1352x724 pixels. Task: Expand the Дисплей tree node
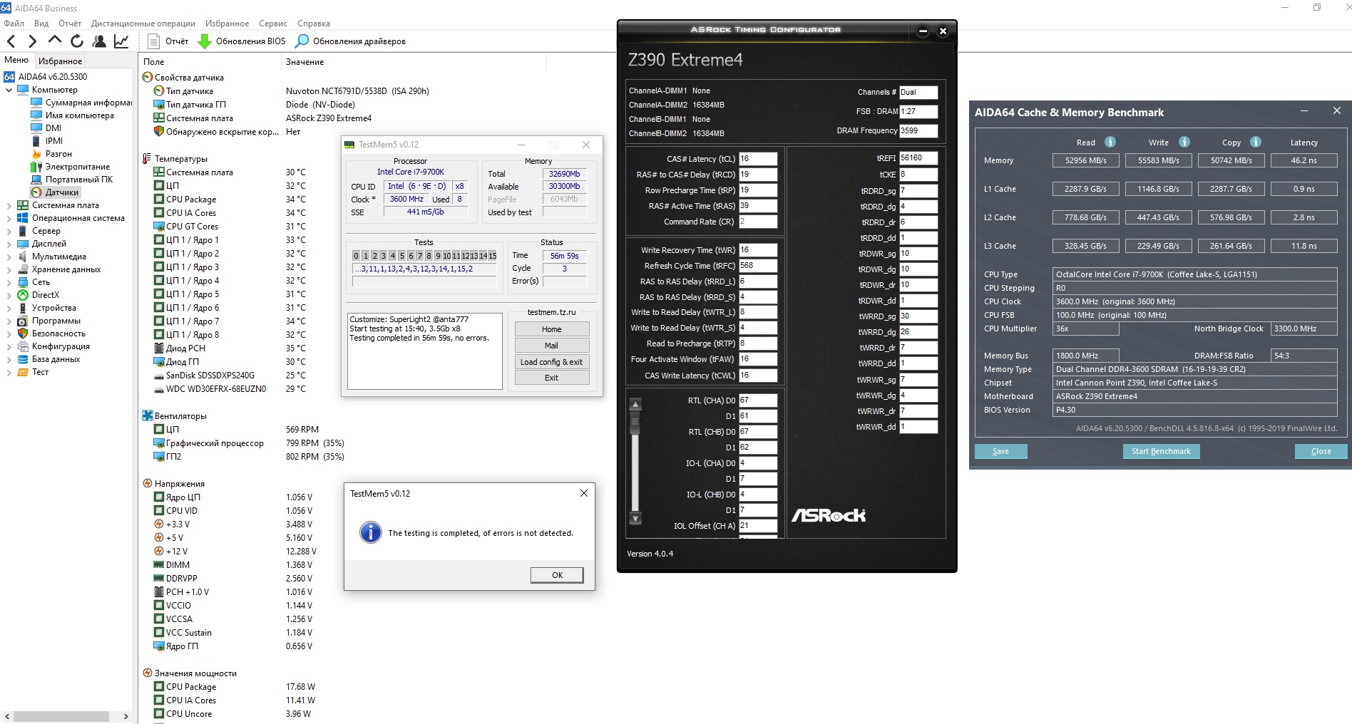[x=9, y=244]
